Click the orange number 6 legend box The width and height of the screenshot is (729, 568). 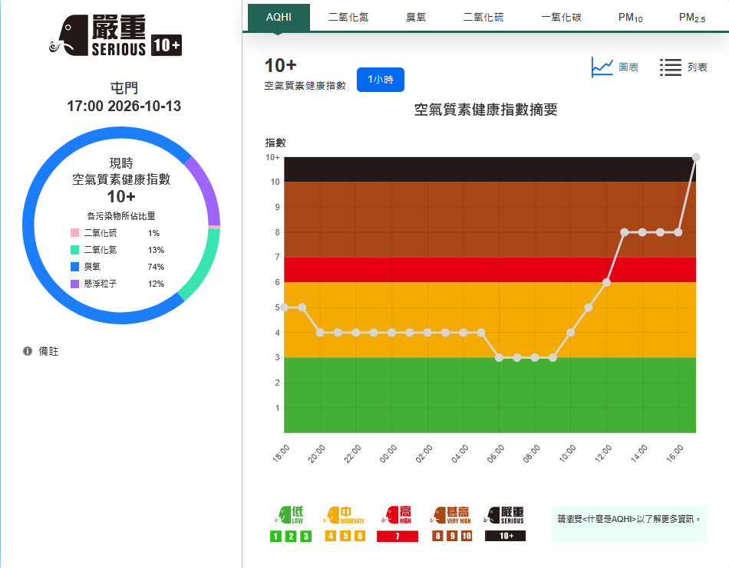pyautogui.click(x=360, y=536)
